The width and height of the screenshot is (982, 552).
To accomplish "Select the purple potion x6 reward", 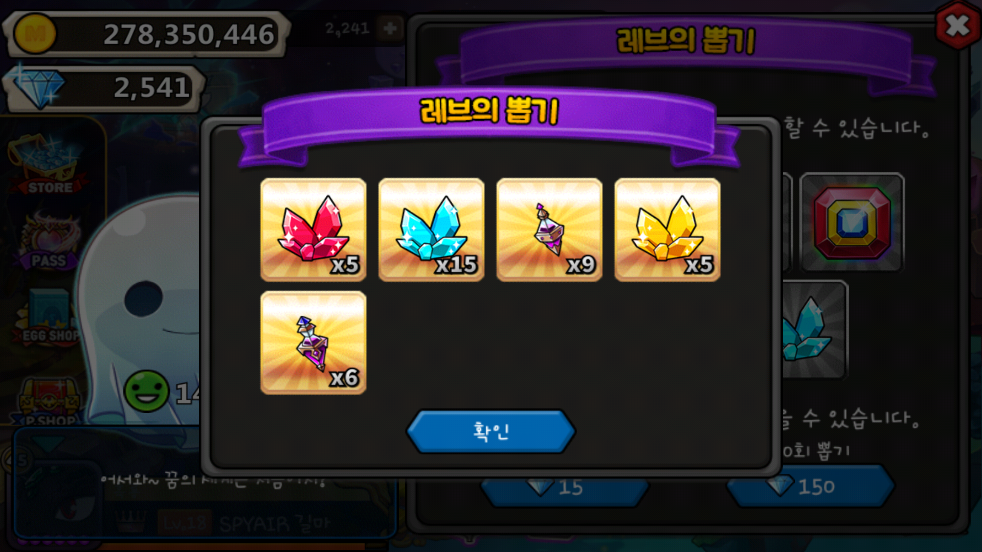I will point(313,343).
